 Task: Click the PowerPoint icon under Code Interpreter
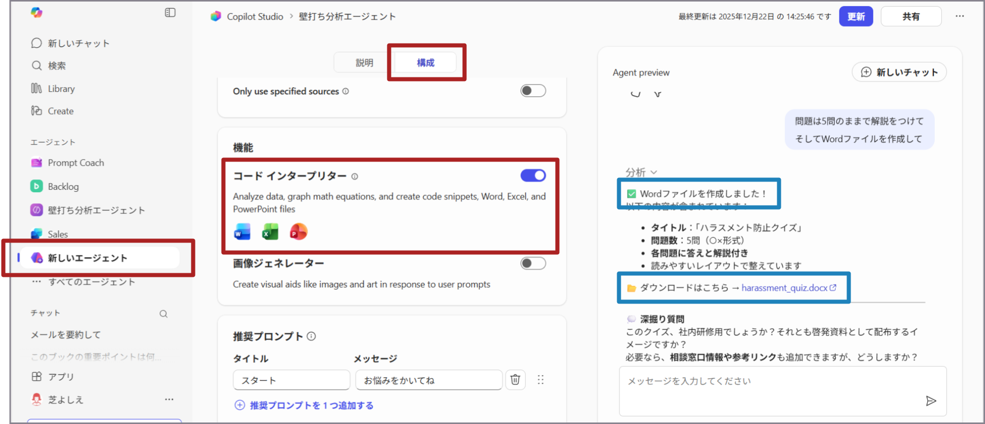(299, 232)
